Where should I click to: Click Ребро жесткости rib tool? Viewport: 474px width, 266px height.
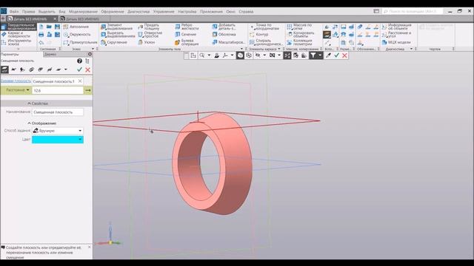[187, 27]
